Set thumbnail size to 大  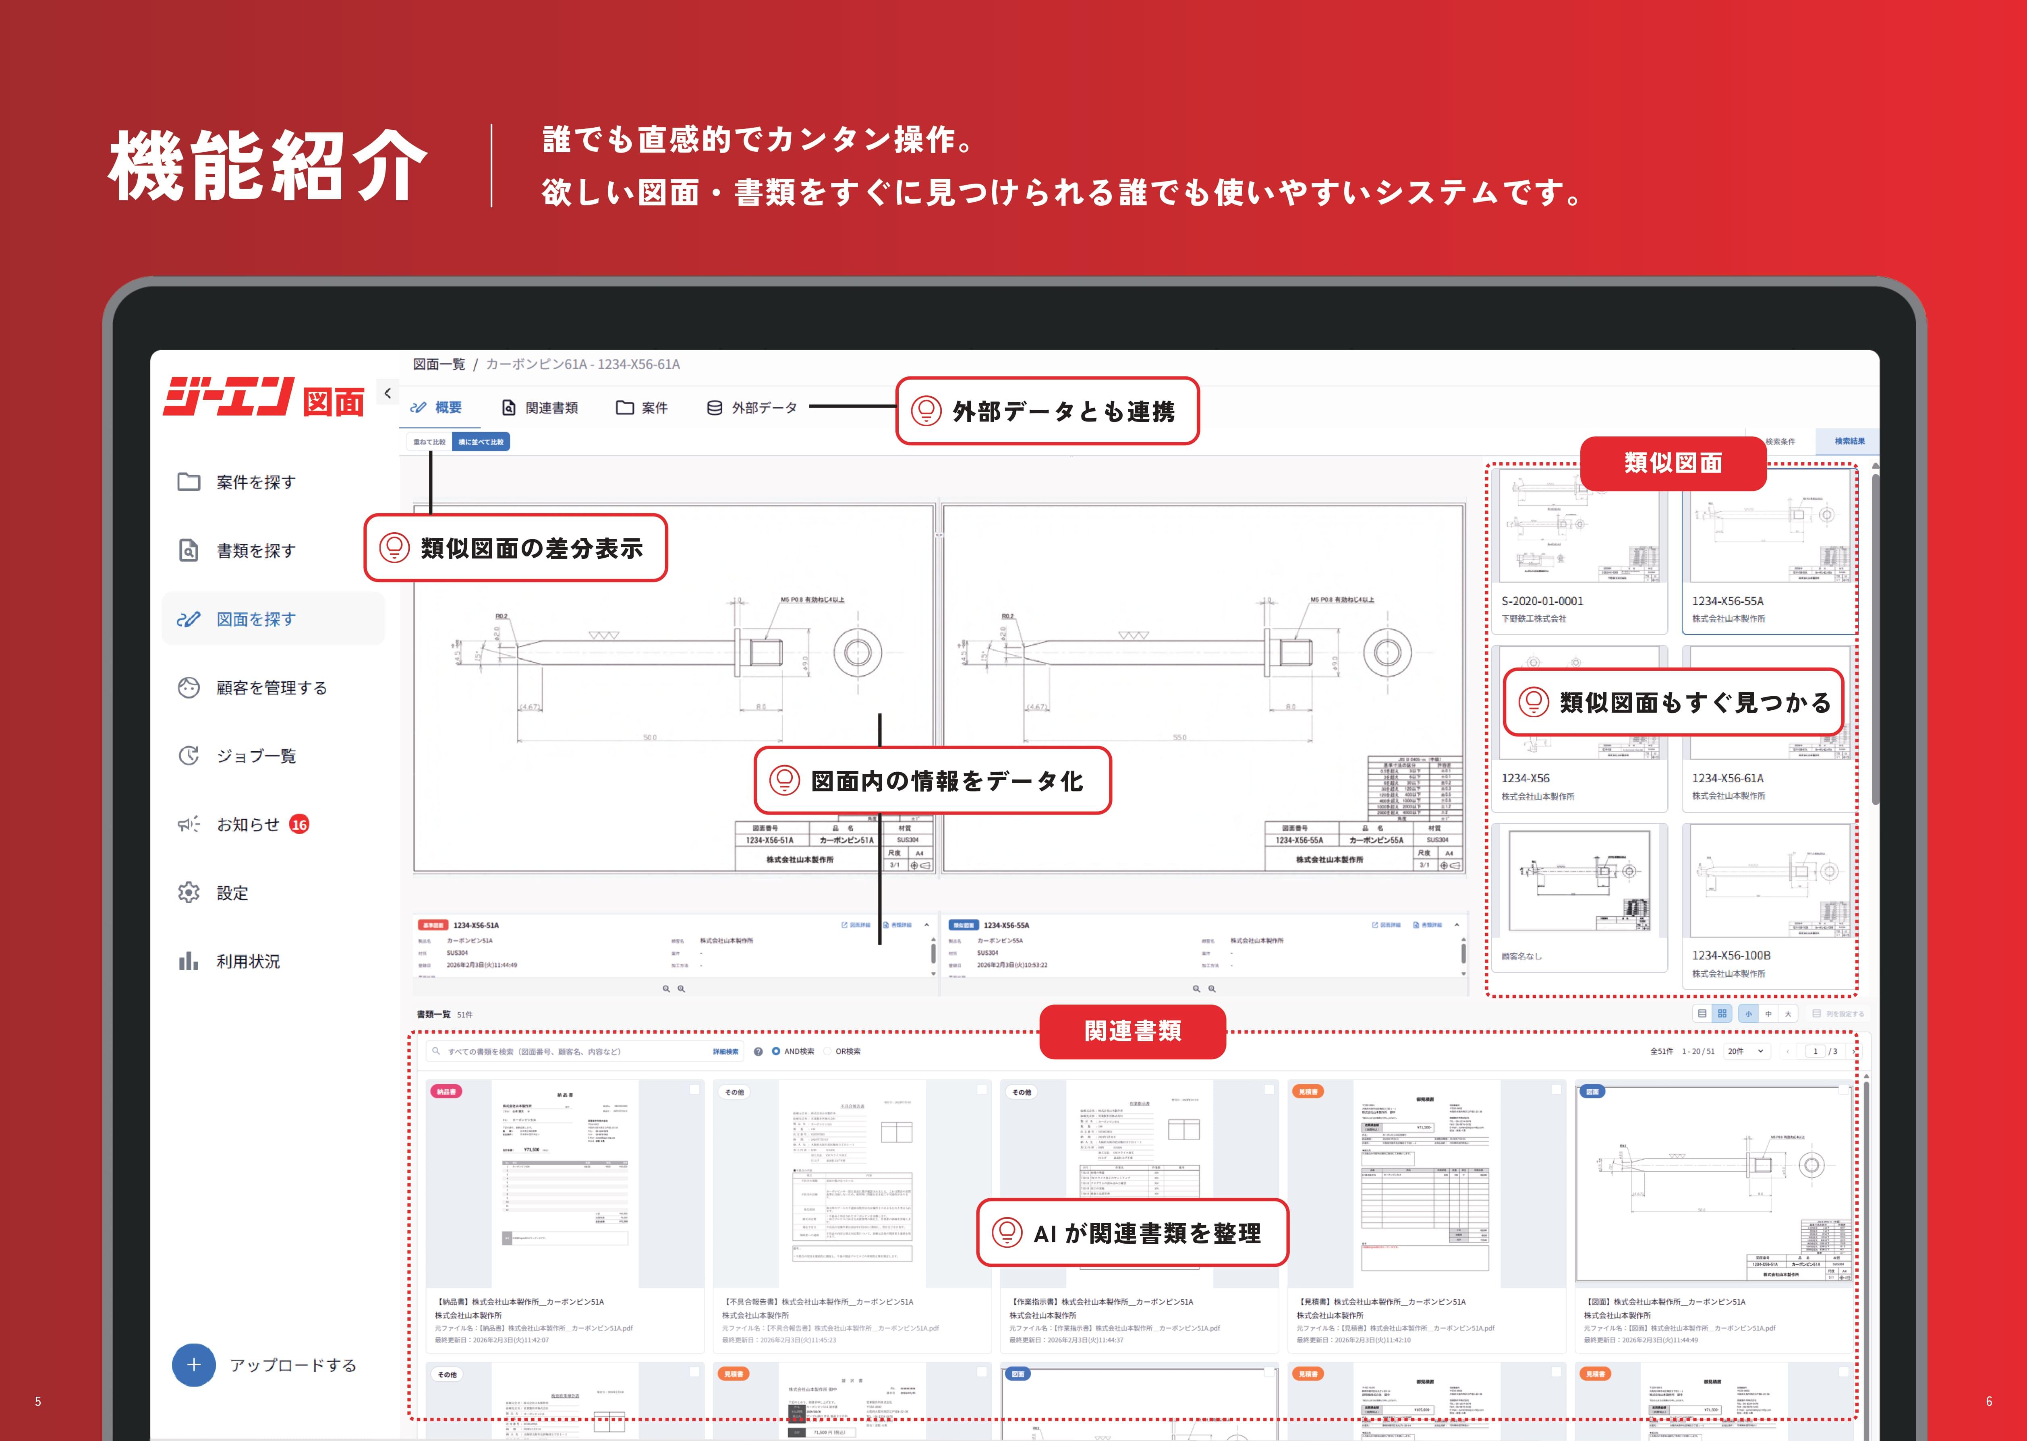1788,1013
